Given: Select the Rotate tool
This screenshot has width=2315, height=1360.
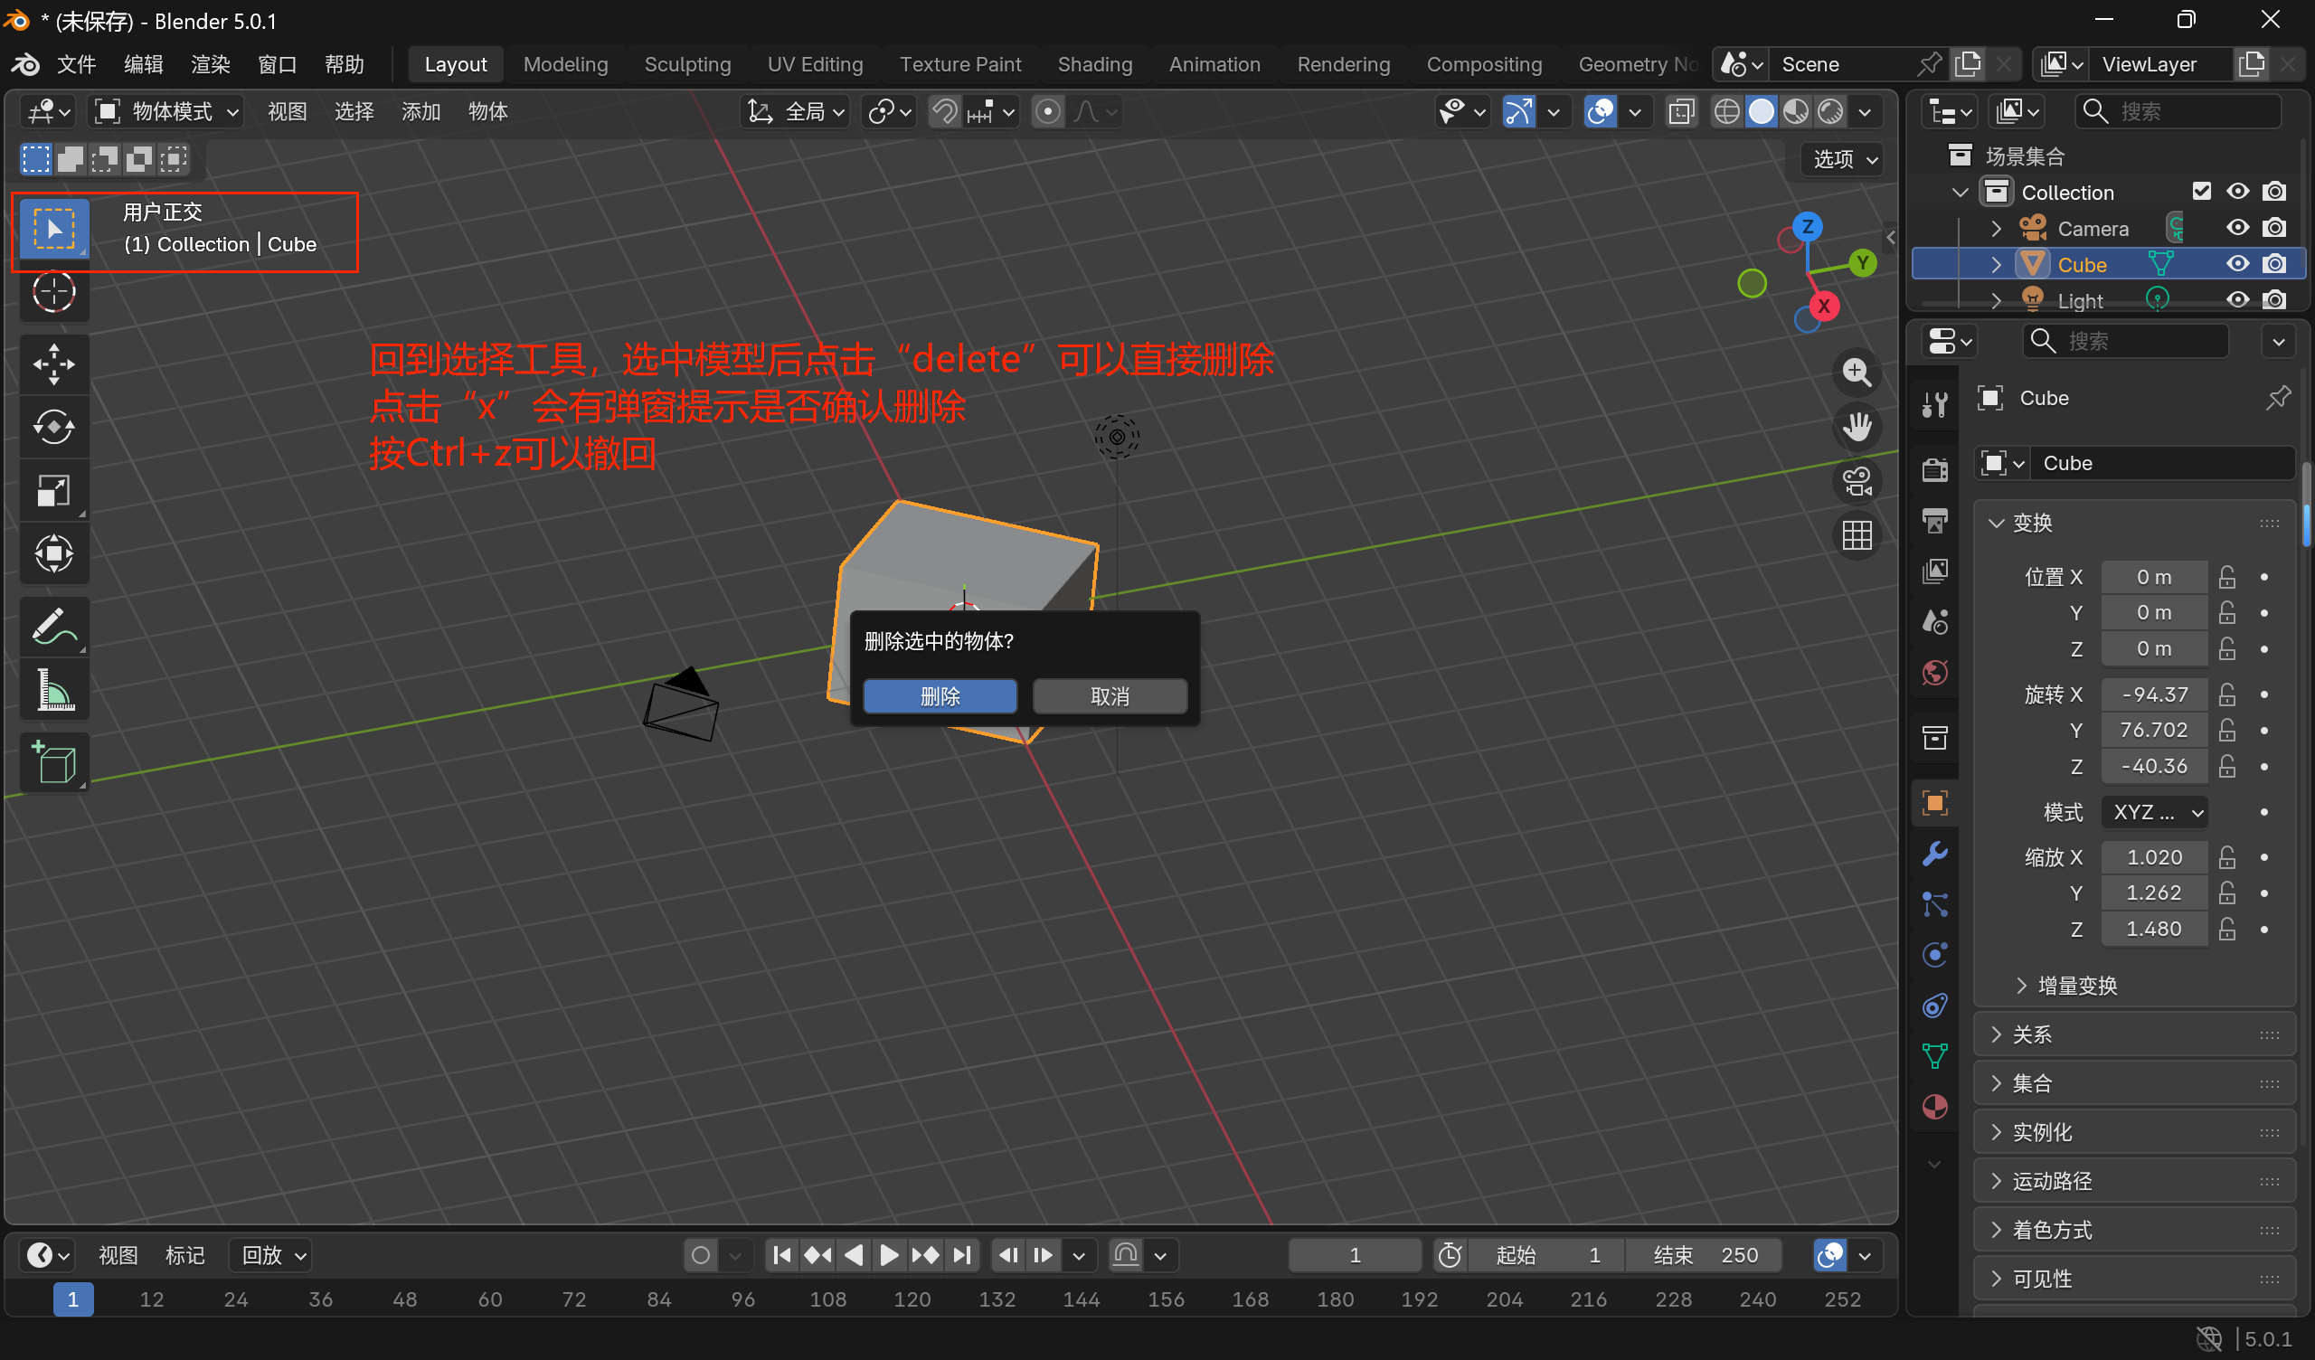Looking at the screenshot, I should point(53,427).
